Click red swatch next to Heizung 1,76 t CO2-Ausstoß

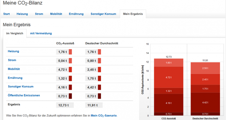(70, 52)
